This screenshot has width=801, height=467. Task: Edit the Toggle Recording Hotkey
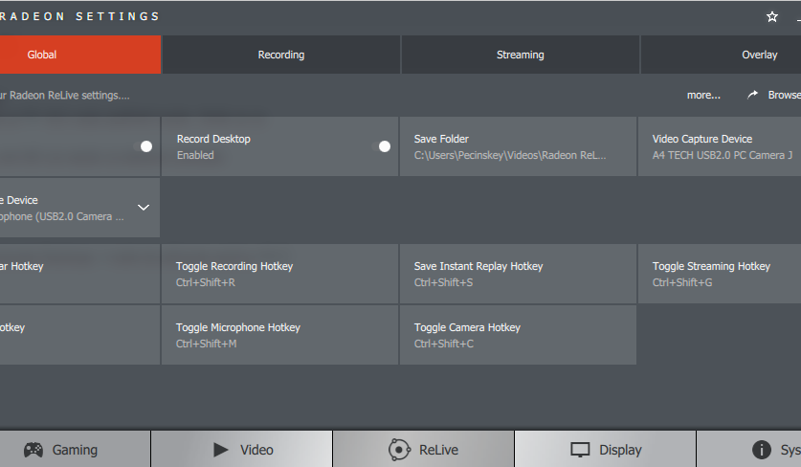pyautogui.click(x=279, y=274)
